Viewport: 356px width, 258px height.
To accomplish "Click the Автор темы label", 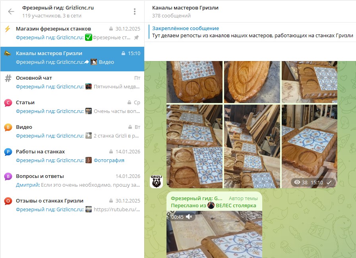I will tap(243, 199).
